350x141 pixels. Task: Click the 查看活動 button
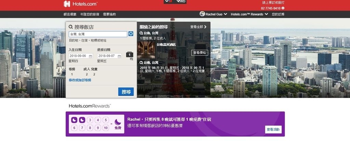tap(273, 129)
